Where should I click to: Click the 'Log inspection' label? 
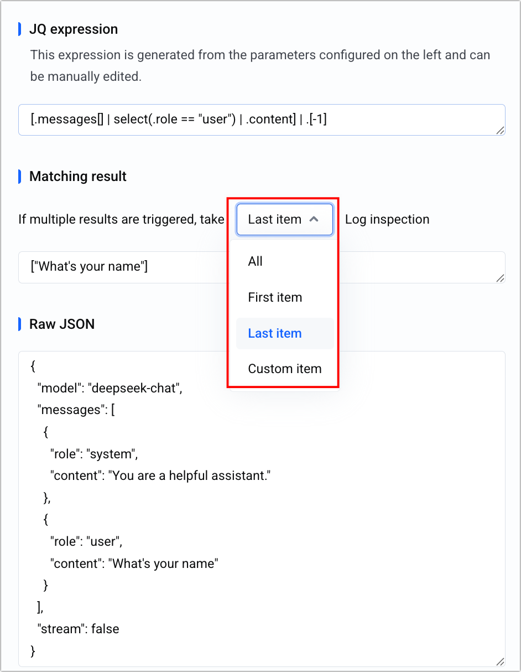[387, 219]
